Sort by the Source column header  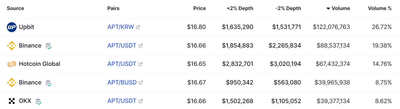(x=15, y=8)
